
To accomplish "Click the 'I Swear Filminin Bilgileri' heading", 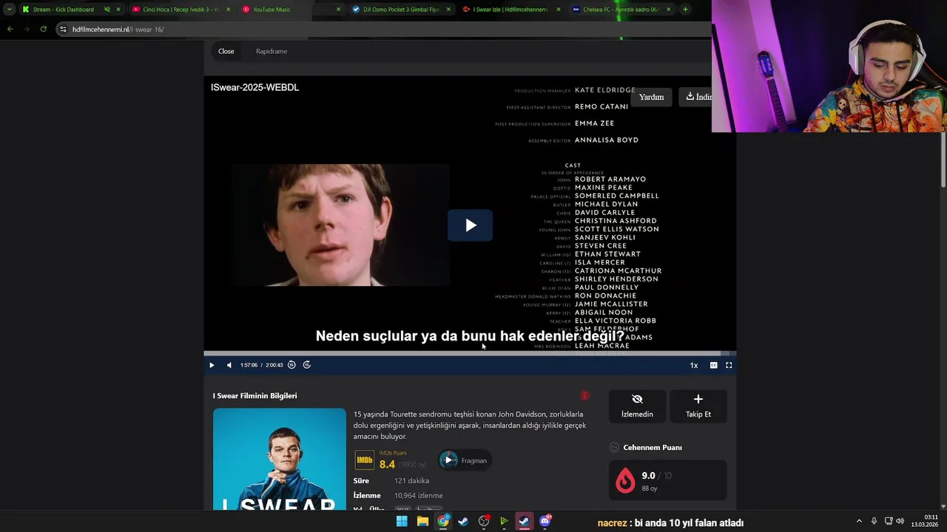I will [255, 395].
